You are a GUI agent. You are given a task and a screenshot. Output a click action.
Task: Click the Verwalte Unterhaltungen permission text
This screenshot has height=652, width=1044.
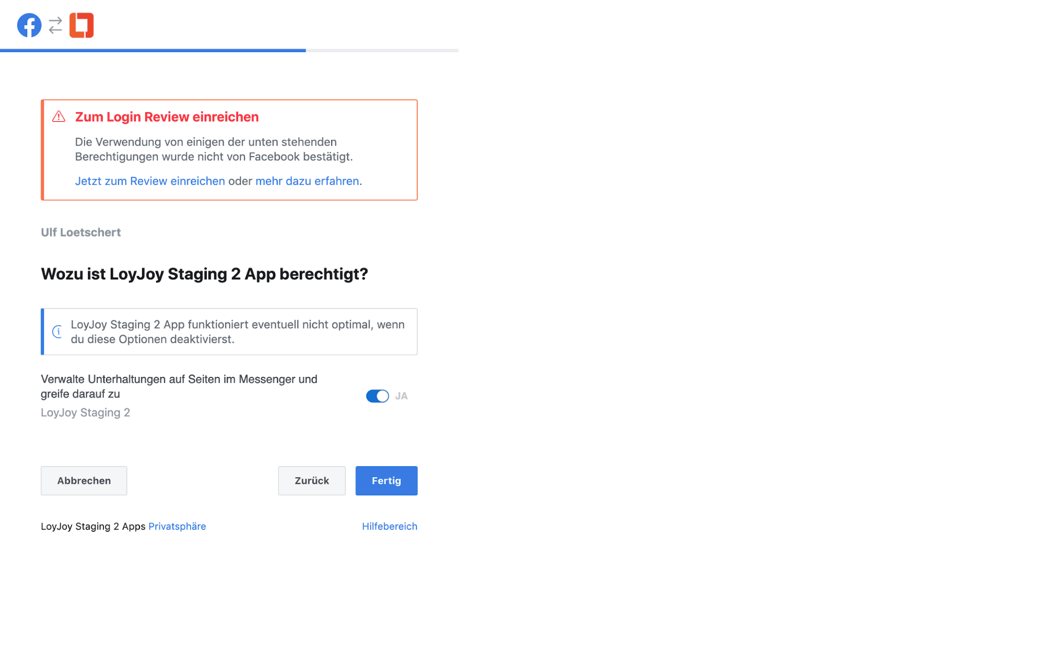click(179, 386)
